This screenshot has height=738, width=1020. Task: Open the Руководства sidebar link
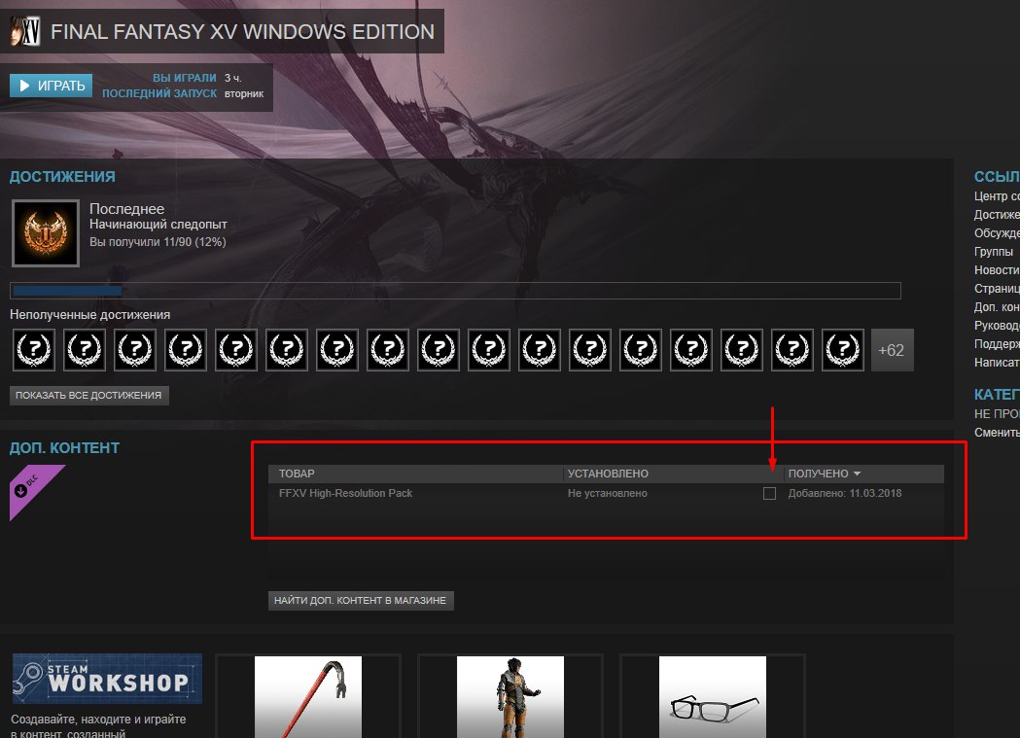[x=997, y=325]
